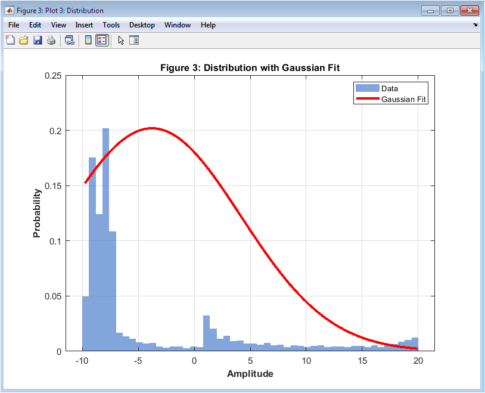The height and width of the screenshot is (393, 485).
Task: Select the plot title text
Action: pos(250,67)
